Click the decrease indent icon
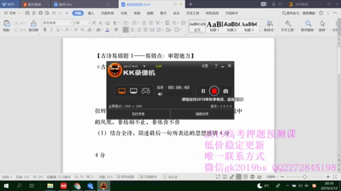The height and width of the screenshot is (191, 341). click(144, 23)
